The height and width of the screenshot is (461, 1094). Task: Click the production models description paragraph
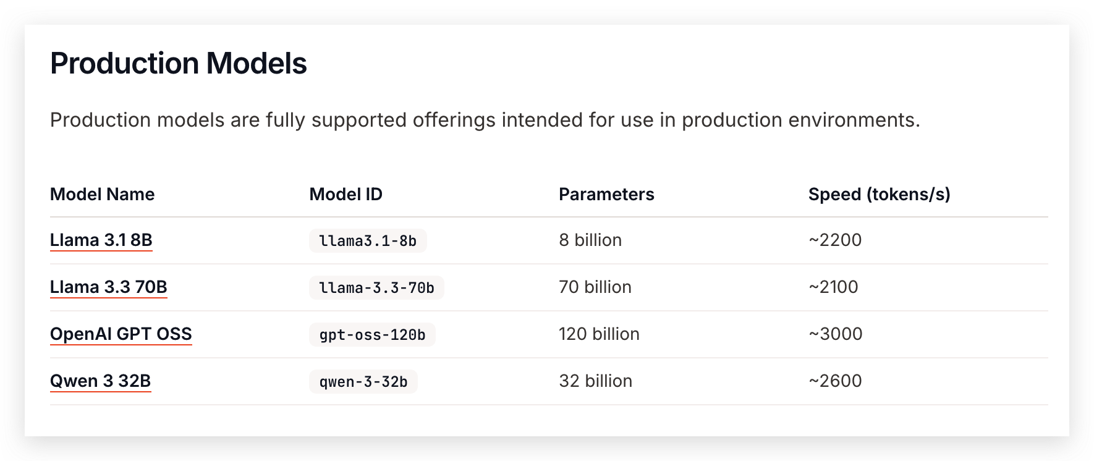(485, 120)
